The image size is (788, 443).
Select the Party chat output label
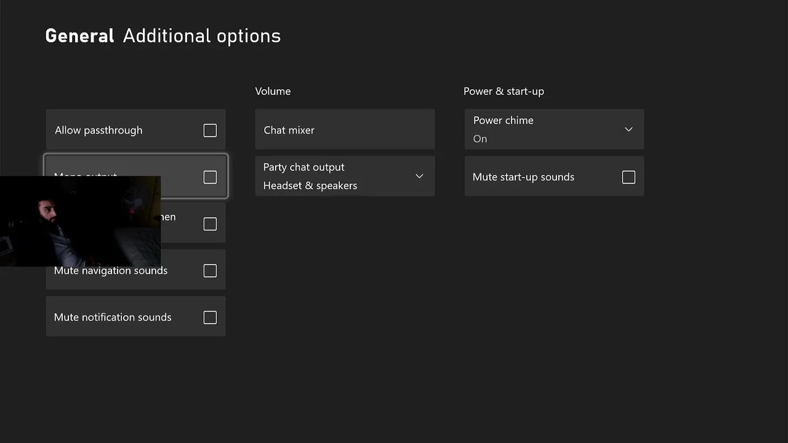[304, 167]
